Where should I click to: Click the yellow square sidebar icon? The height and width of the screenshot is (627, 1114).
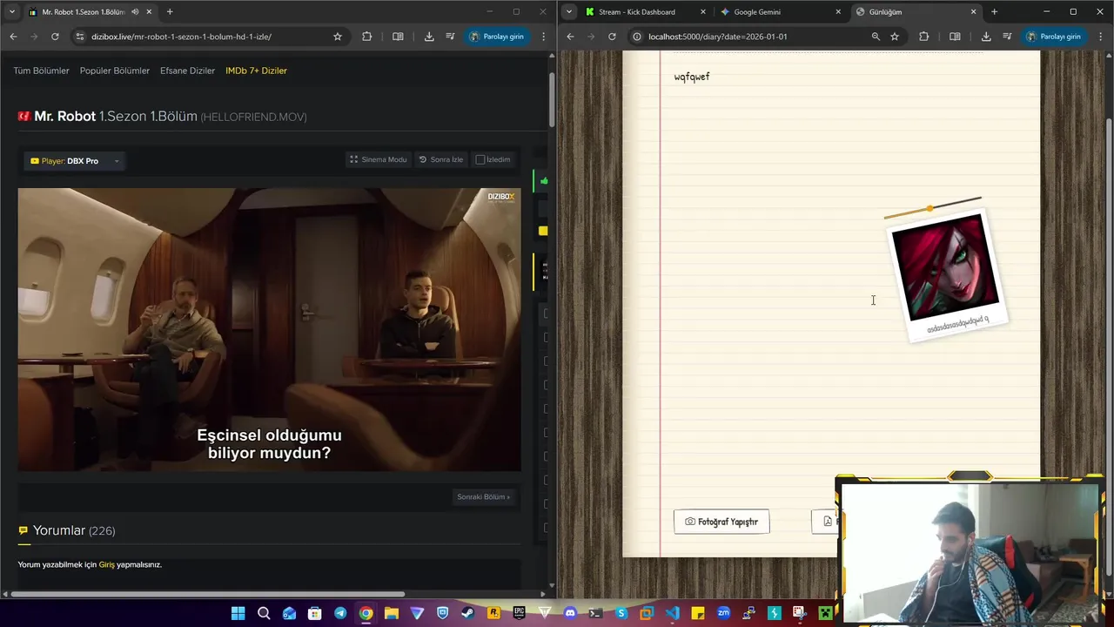[x=543, y=231]
